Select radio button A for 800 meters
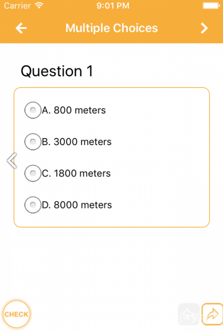This screenshot has width=223, height=334. (33, 110)
